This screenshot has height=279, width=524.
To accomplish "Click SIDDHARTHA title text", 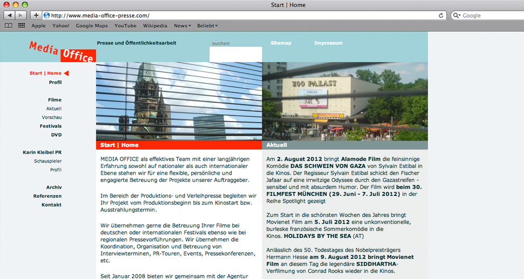I will click(376, 264).
